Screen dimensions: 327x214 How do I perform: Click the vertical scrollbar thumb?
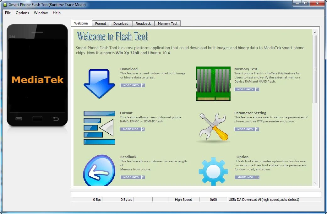[315, 69]
